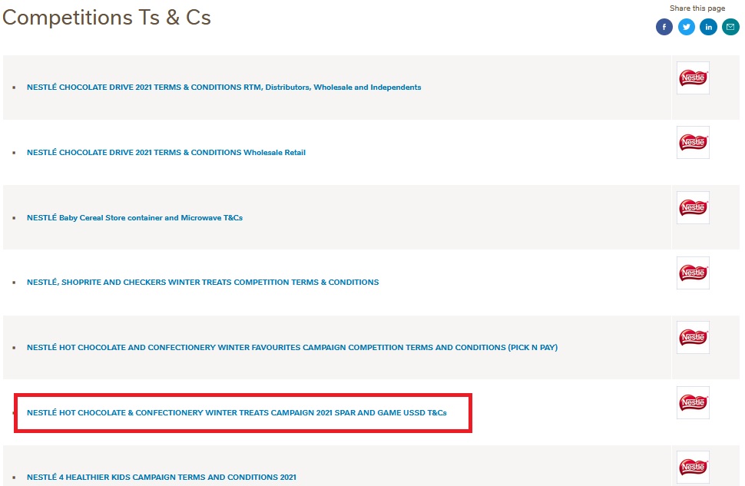Share this page on LinkedIn
745x486 pixels.
[x=708, y=27]
